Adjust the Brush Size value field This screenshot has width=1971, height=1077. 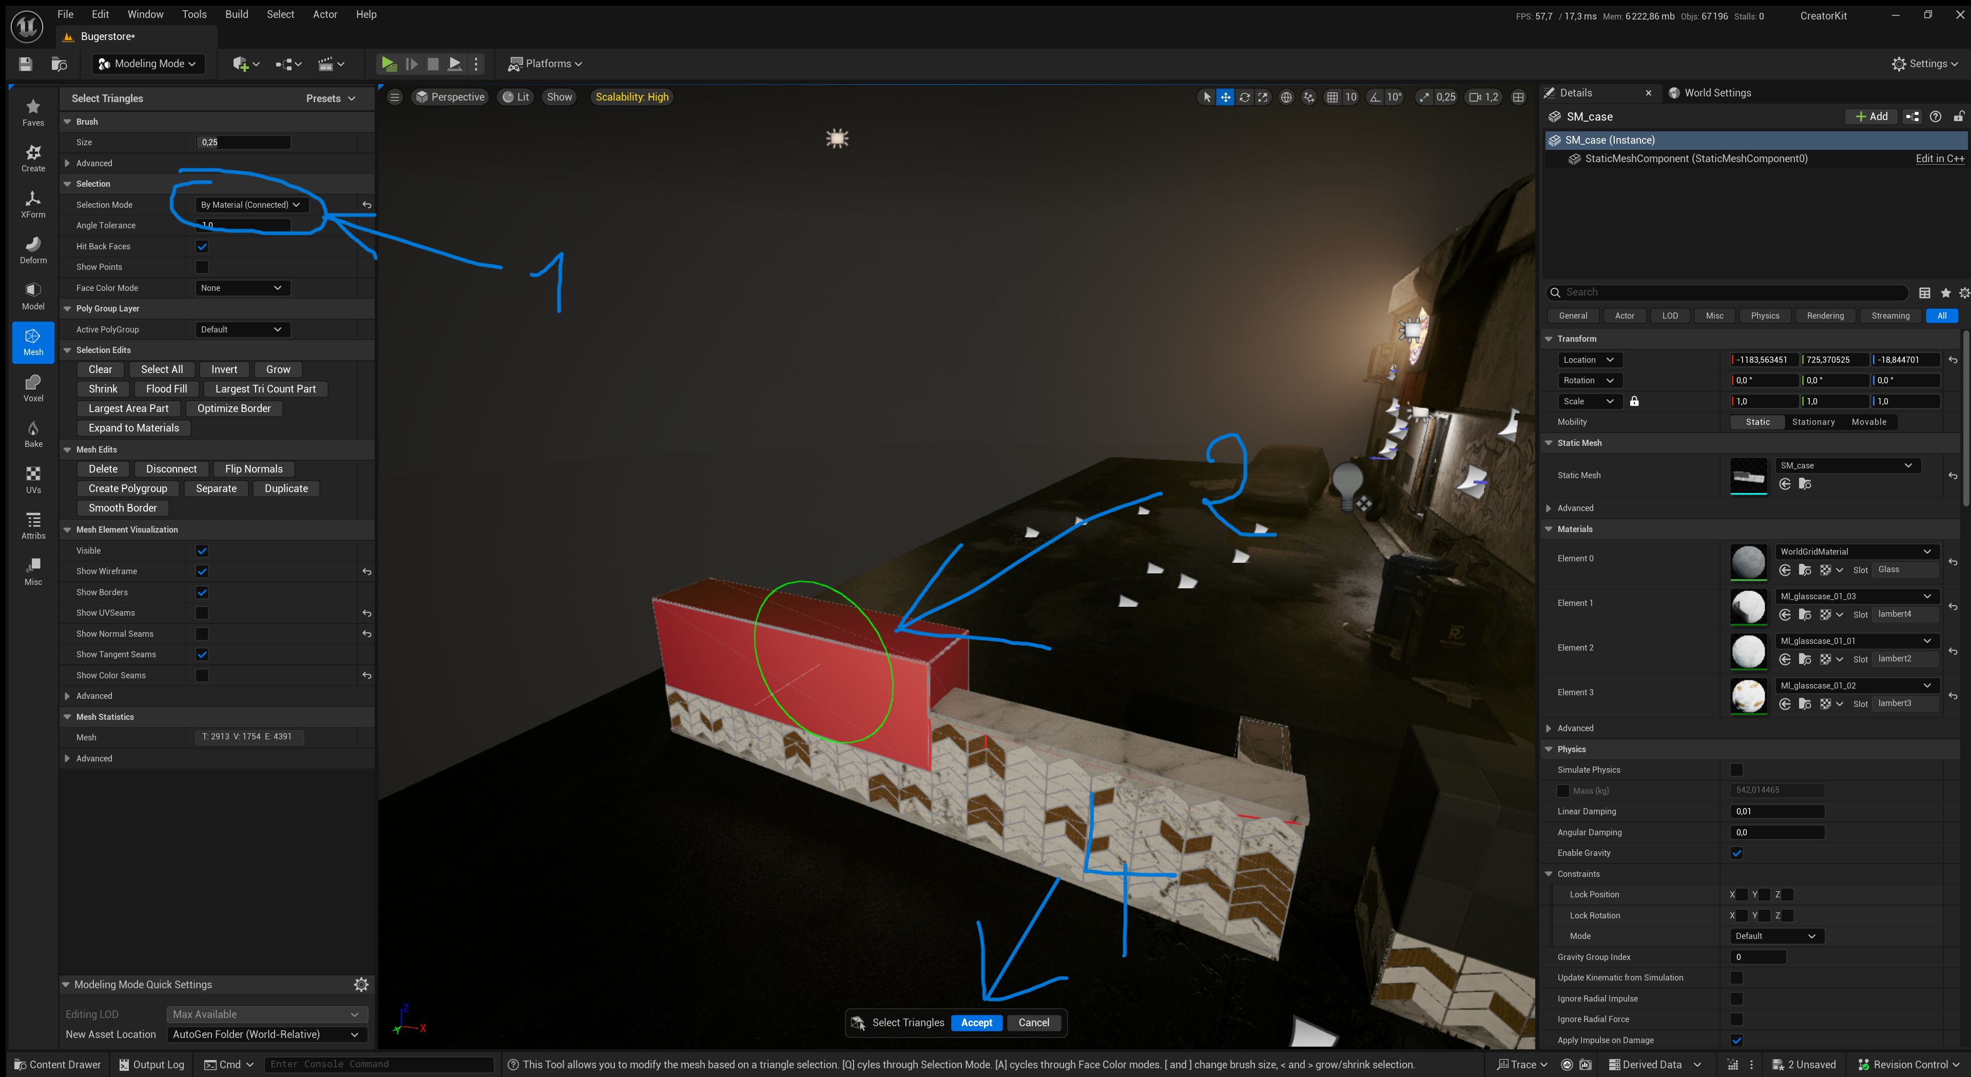(243, 142)
